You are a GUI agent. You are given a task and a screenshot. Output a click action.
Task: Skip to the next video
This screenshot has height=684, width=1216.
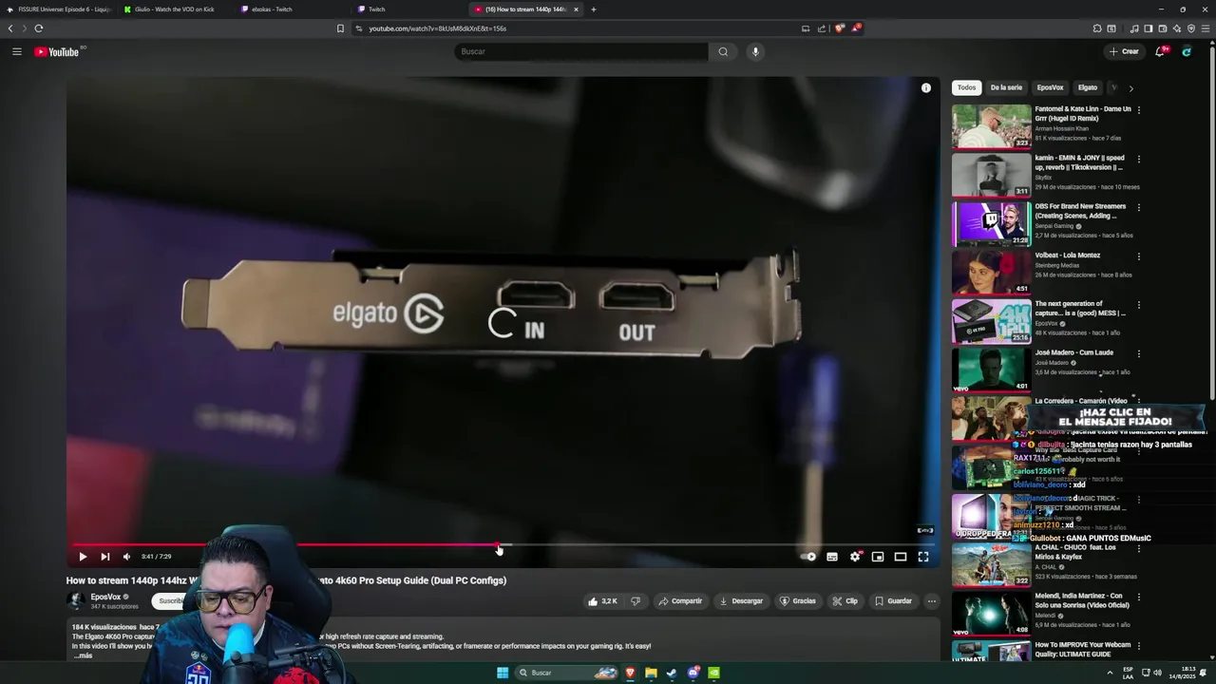pyautogui.click(x=104, y=557)
